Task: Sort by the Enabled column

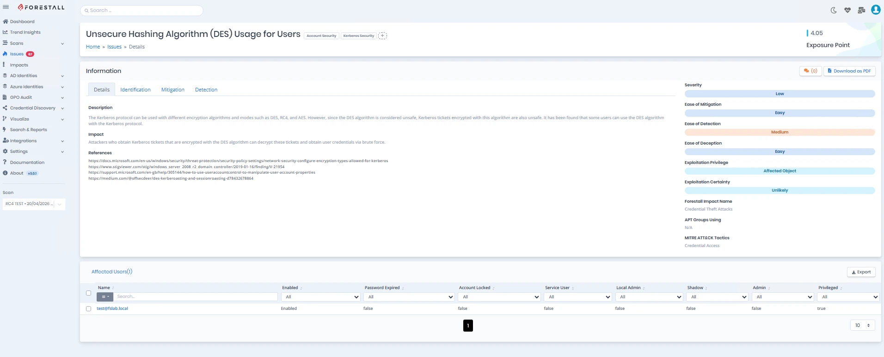Action: coord(292,288)
